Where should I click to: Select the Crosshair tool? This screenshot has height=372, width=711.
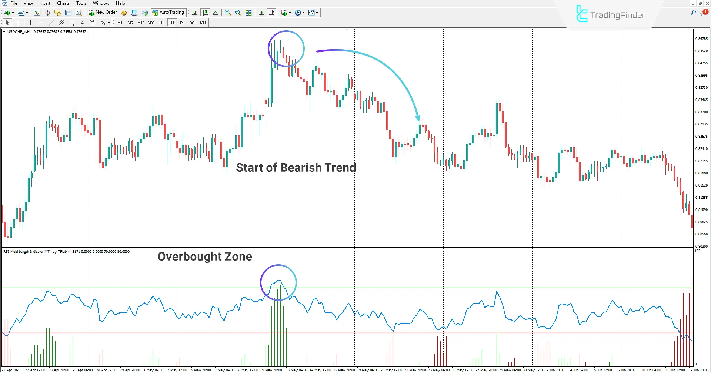tap(18, 23)
